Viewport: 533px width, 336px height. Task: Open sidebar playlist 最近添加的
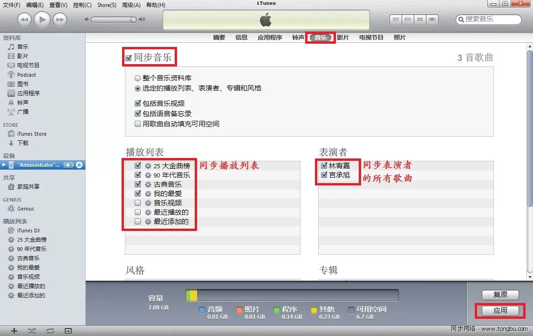click(31, 295)
